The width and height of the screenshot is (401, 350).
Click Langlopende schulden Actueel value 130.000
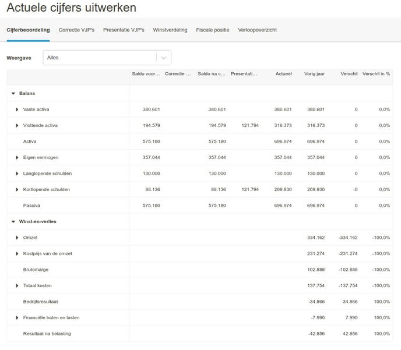(x=283, y=174)
